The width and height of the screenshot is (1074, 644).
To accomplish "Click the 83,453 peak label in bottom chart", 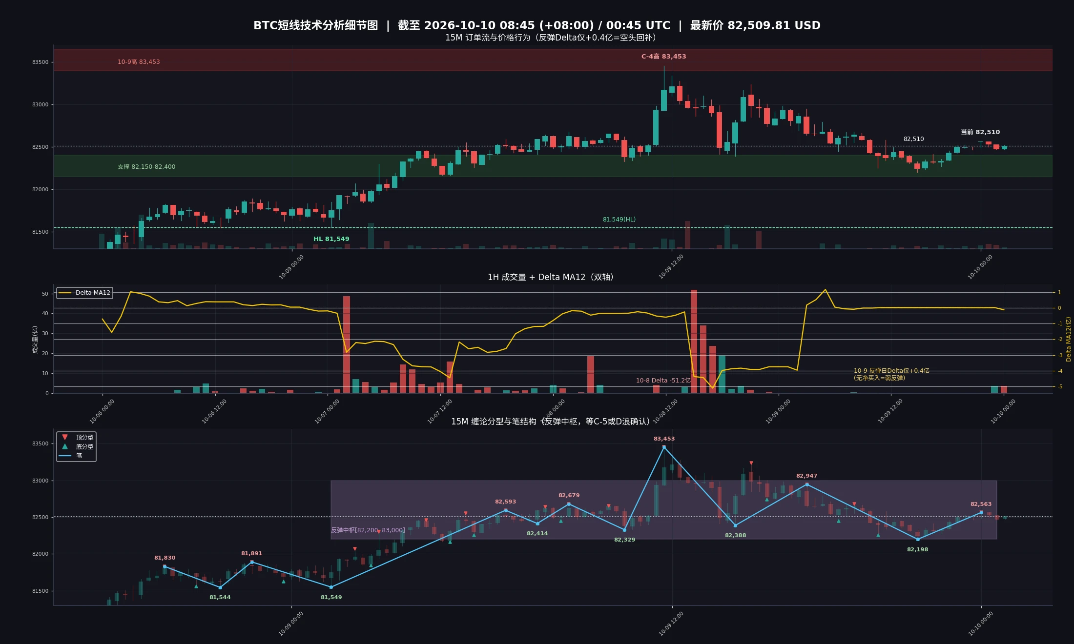I will click(664, 439).
